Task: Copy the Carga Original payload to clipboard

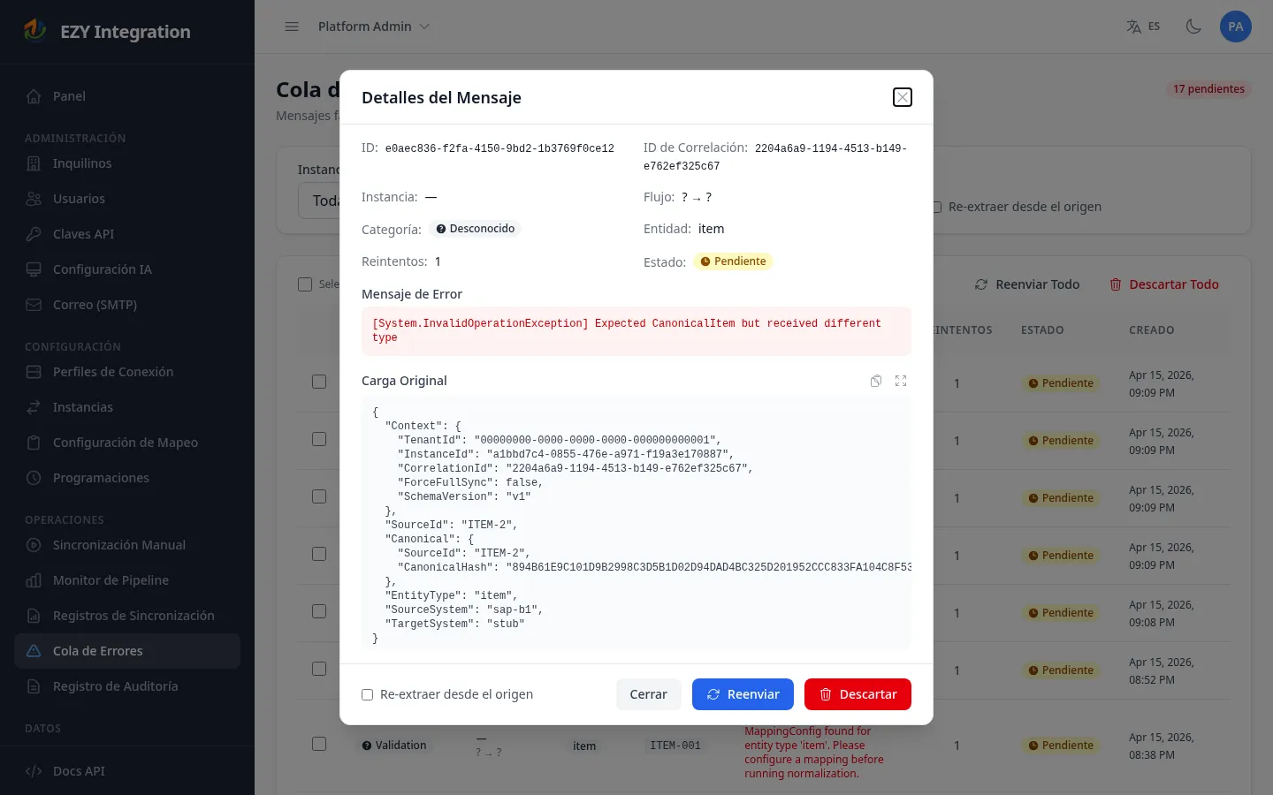Action: pyautogui.click(x=876, y=381)
